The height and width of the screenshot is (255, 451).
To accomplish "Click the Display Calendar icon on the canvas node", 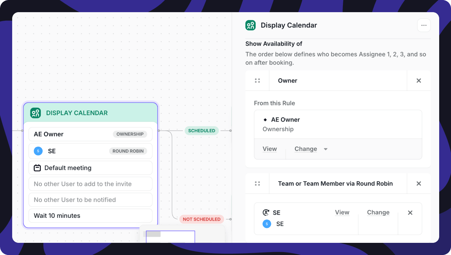I will pyautogui.click(x=35, y=113).
